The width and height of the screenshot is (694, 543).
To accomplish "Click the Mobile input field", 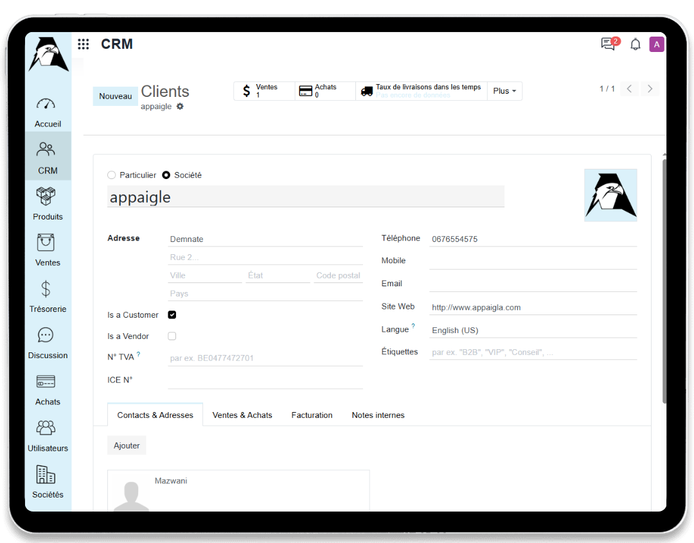I will point(533,261).
